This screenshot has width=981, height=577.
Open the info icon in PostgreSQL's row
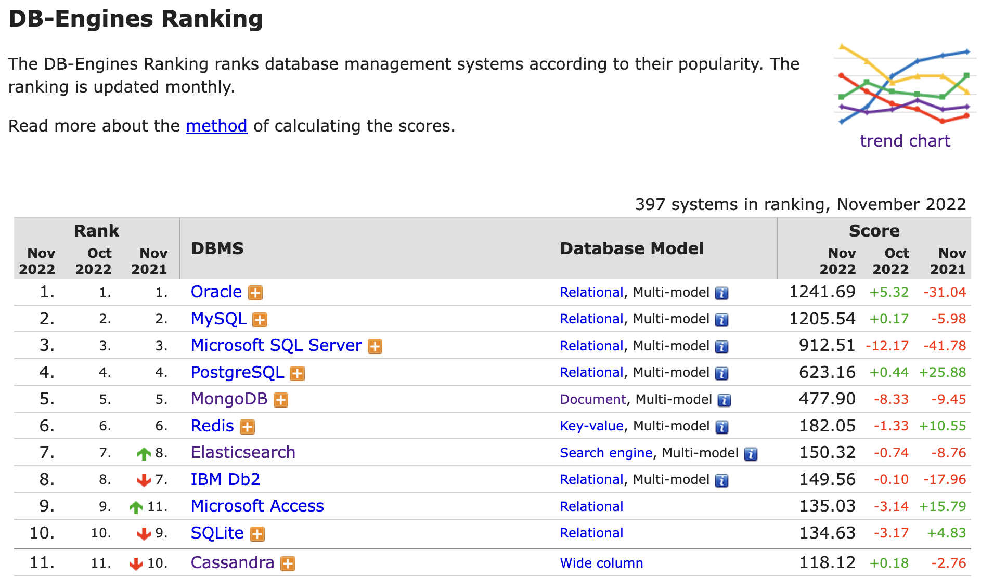click(x=721, y=373)
